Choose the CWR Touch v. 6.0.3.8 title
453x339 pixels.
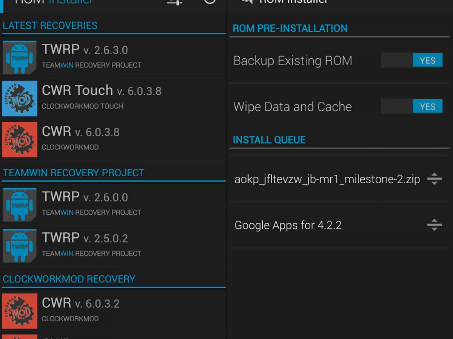click(x=102, y=90)
